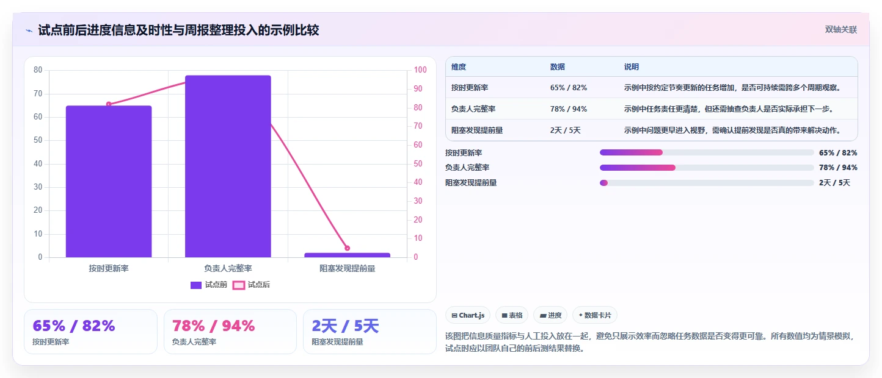Image resolution: width=882 pixels, height=378 pixels.
Task: Click the 负责人完整率 progress bar
Action: click(x=707, y=168)
